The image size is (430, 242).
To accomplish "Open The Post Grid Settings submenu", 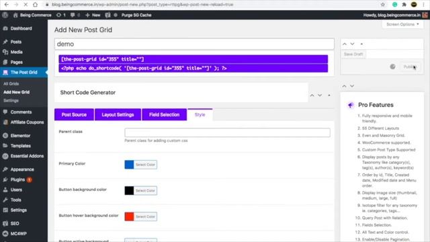I will point(11,101).
